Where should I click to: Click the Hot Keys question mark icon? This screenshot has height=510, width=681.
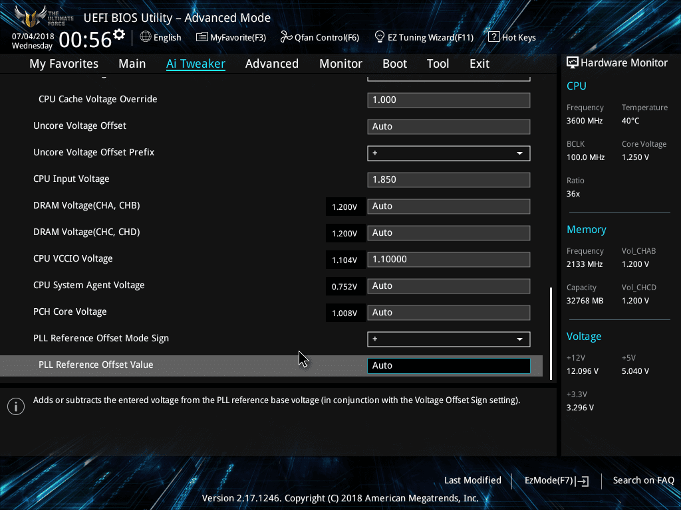(x=494, y=37)
